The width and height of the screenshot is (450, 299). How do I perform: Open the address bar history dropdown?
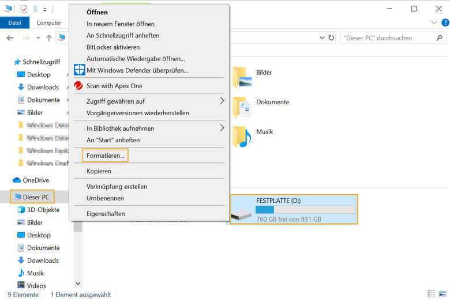click(322, 38)
